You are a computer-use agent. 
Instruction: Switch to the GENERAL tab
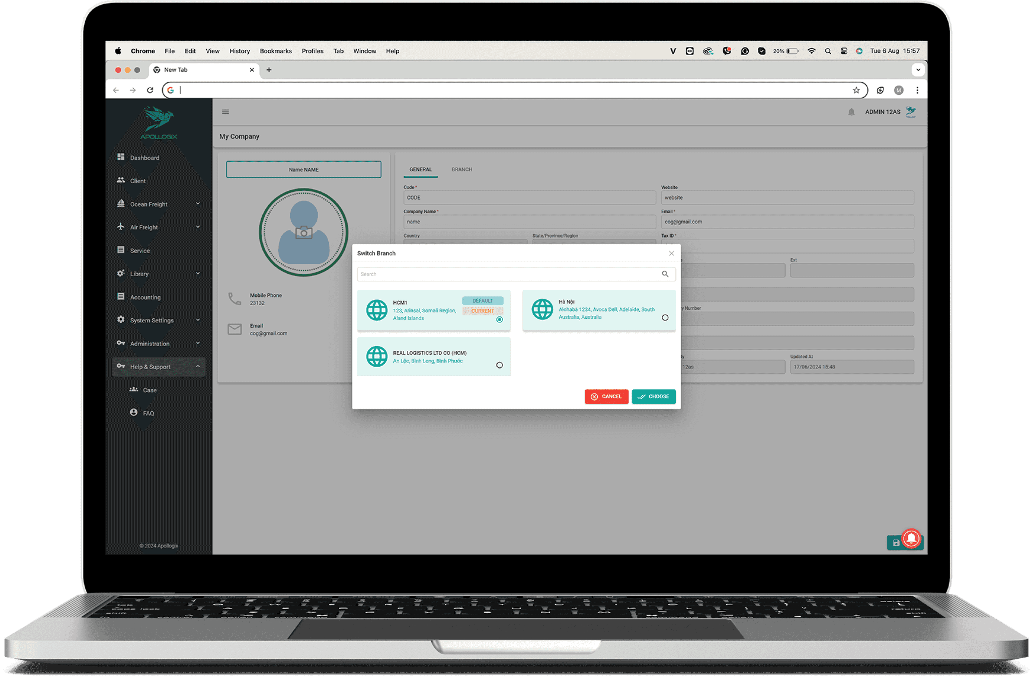(x=420, y=170)
